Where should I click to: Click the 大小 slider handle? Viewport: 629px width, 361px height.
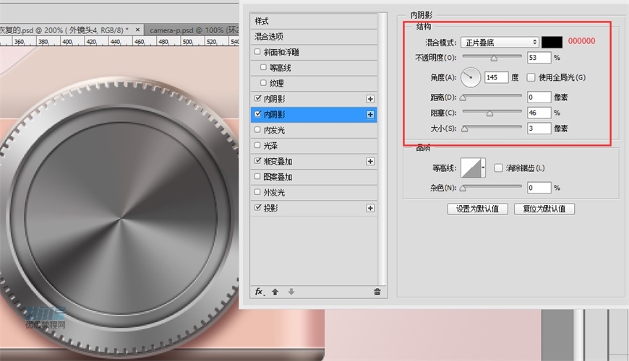[x=465, y=129]
